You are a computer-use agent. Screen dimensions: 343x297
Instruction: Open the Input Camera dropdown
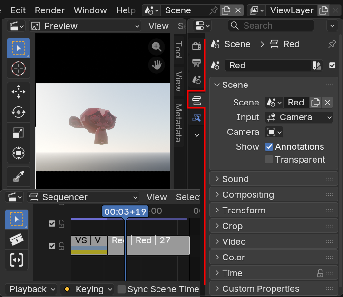pyautogui.click(x=299, y=117)
